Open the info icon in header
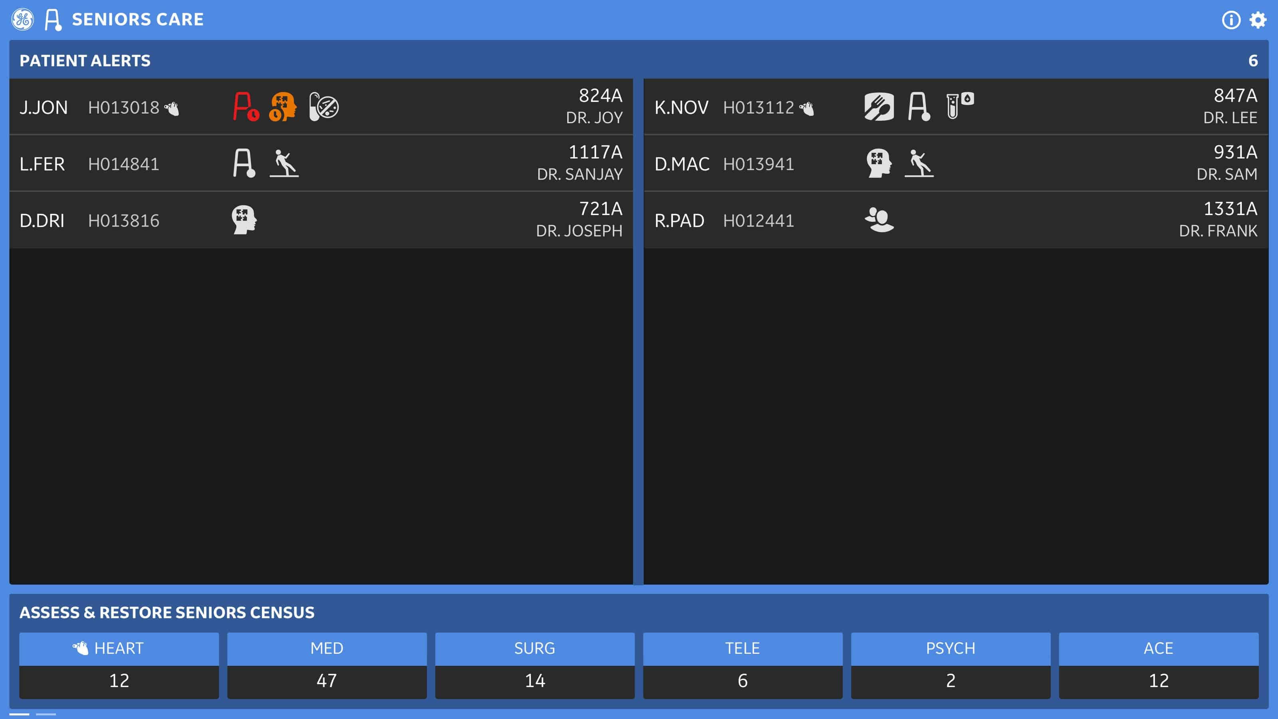 tap(1231, 20)
